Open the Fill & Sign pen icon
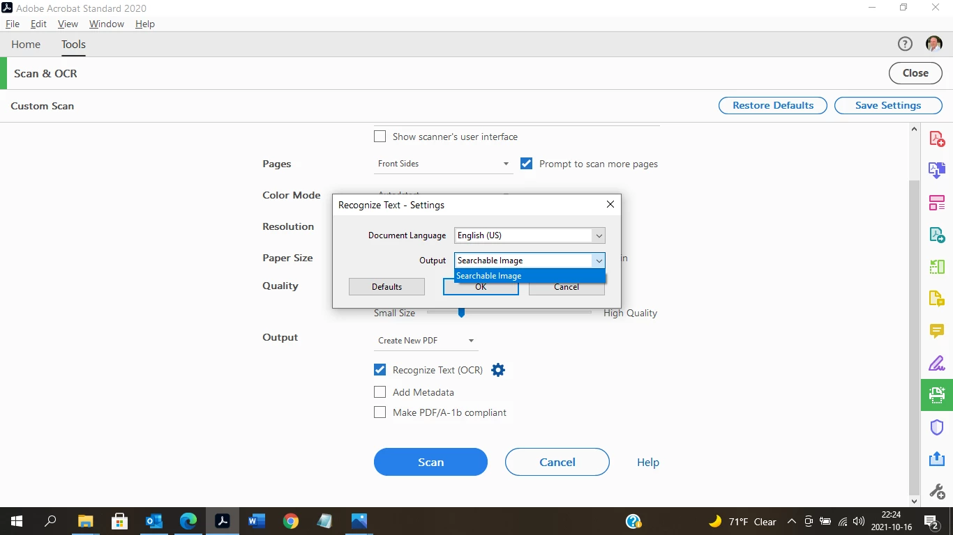 (x=937, y=363)
